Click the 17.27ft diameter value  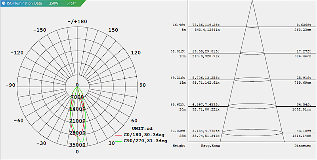[x=304, y=51]
